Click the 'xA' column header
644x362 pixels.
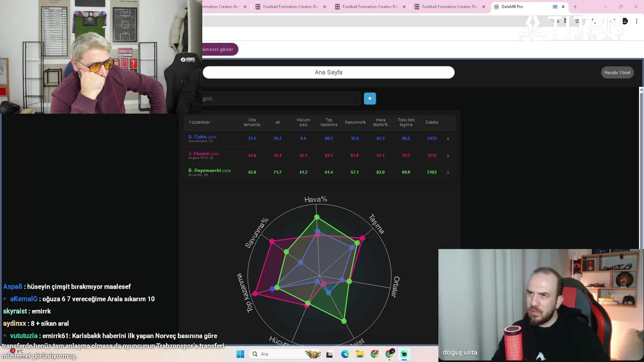coord(278,122)
